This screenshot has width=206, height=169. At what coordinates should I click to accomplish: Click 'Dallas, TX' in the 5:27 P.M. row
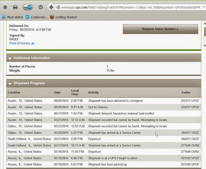click(x=15, y=133)
